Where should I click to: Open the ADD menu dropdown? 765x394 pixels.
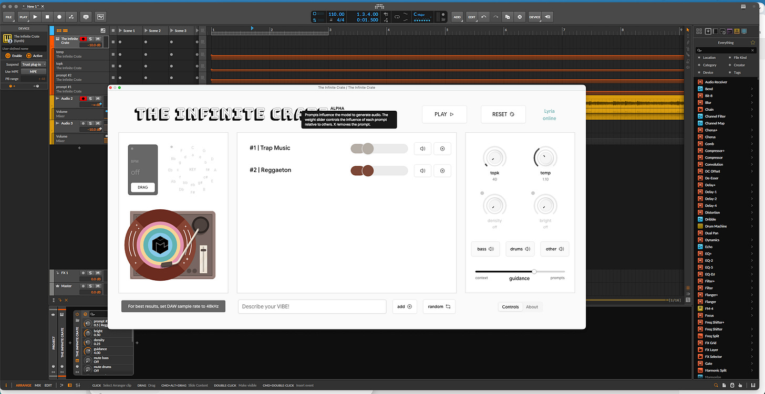(457, 17)
